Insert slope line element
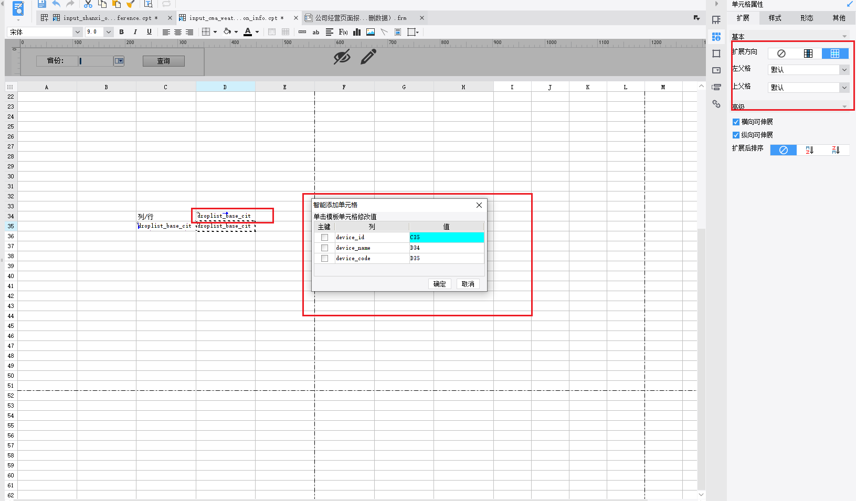 tap(384, 32)
